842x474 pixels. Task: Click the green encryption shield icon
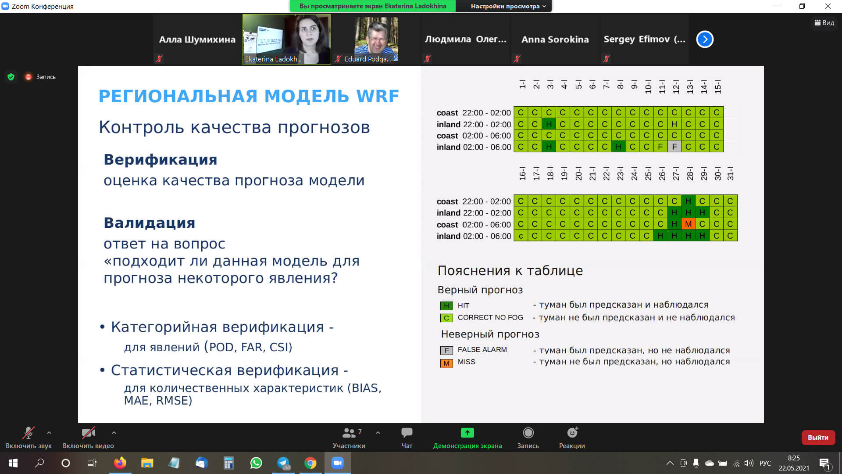tap(11, 77)
